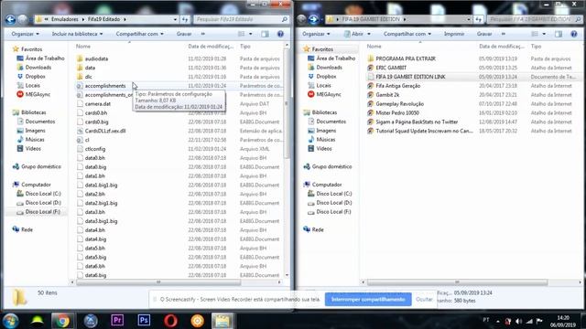Open Opera browser from taskbar
Screen dimensions: 586x329
(170, 321)
